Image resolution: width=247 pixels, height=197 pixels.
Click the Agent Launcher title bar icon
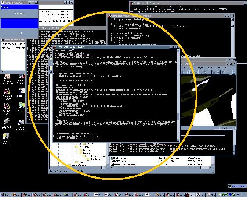(x=3, y=3)
